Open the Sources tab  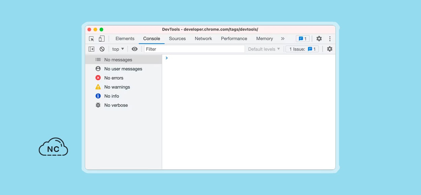(x=177, y=39)
